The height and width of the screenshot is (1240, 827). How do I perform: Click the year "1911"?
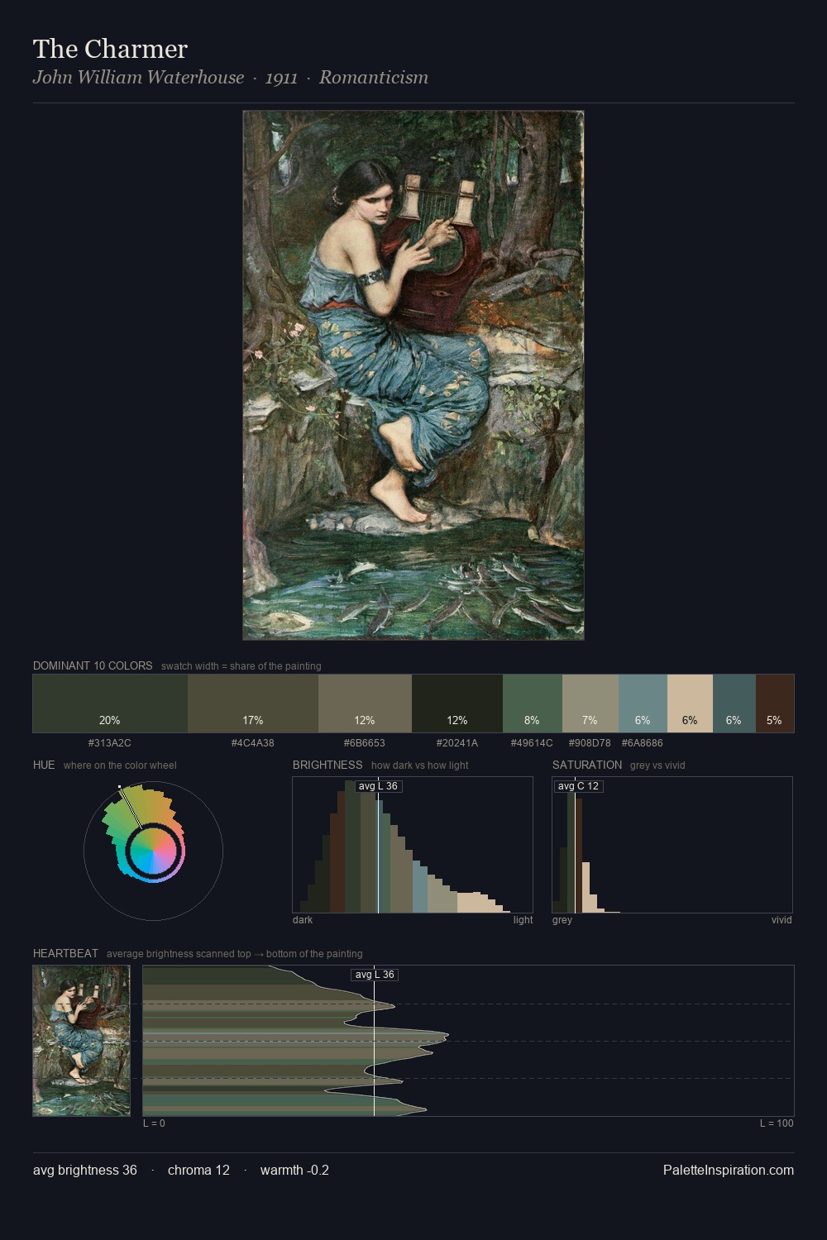(281, 78)
